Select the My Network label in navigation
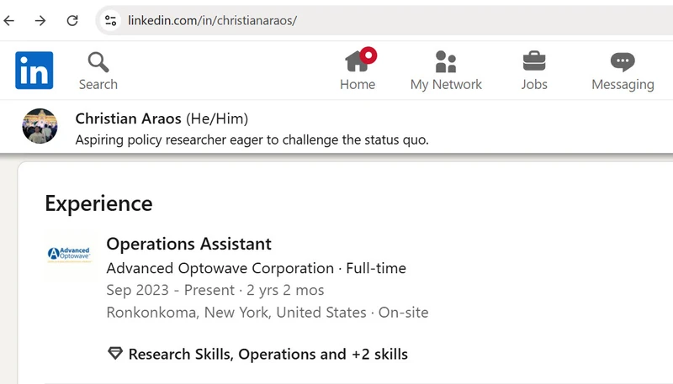 [445, 84]
